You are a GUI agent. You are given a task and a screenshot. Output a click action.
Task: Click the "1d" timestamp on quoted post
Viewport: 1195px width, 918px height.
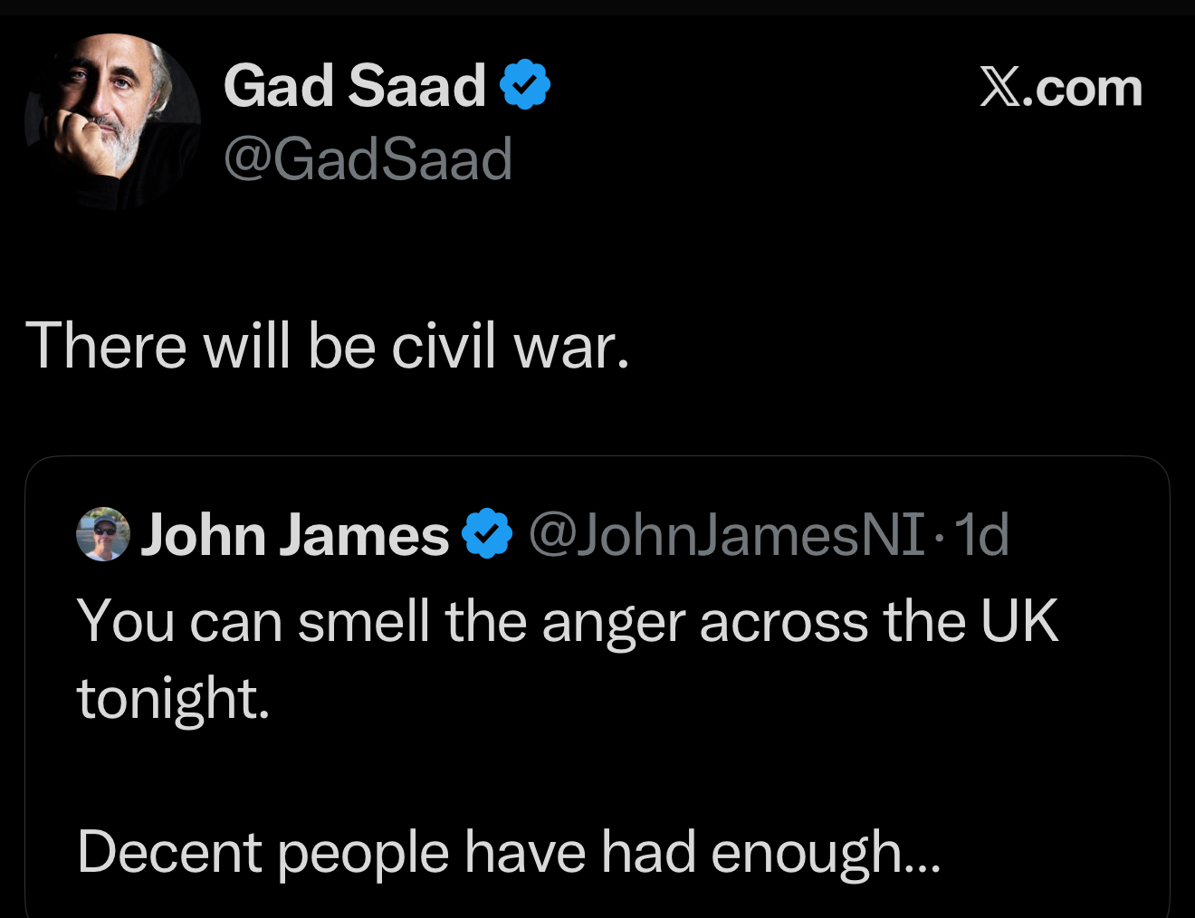(981, 535)
